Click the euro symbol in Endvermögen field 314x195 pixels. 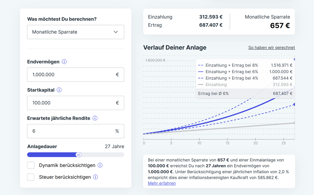[x=117, y=75]
